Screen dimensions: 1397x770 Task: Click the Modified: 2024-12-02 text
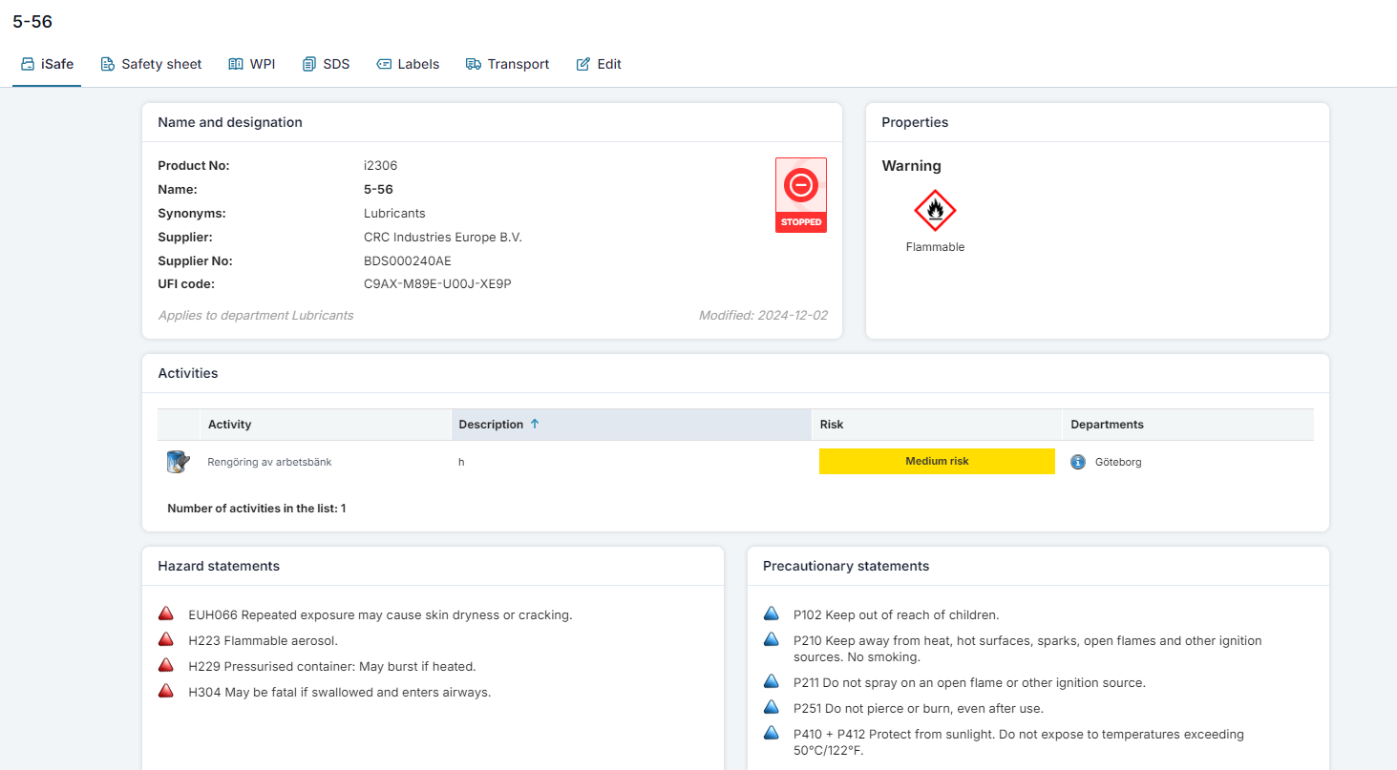(763, 315)
